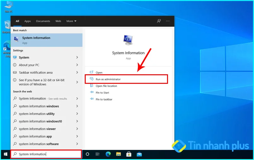Open This PC desktop icon

point(9,5)
